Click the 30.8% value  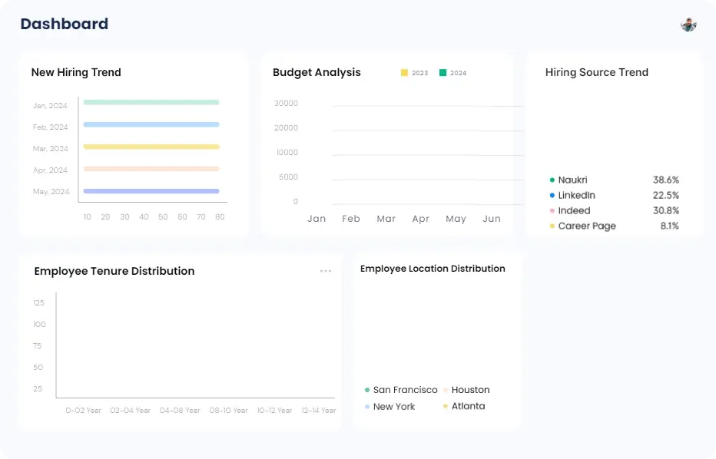point(666,210)
